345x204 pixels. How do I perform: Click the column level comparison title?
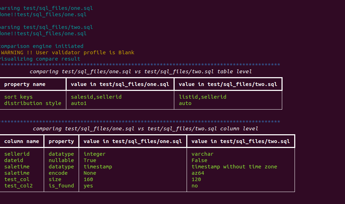(x=145, y=129)
